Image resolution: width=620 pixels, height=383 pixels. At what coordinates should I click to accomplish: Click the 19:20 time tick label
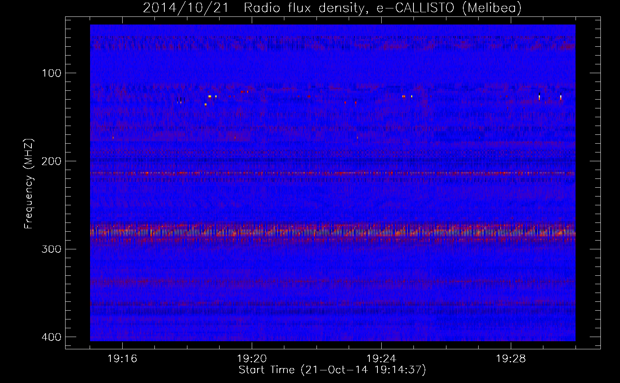tap(252, 359)
